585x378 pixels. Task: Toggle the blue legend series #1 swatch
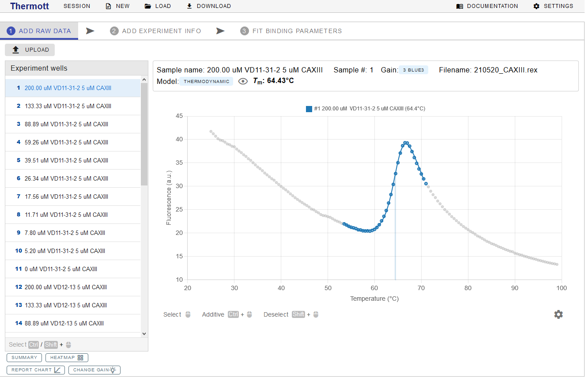(309, 109)
